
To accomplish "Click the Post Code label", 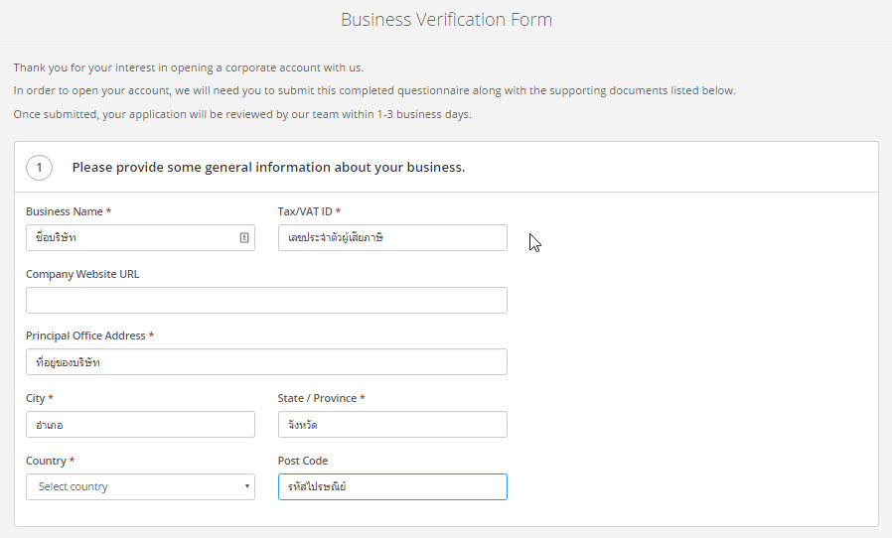I will click(x=303, y=461).
